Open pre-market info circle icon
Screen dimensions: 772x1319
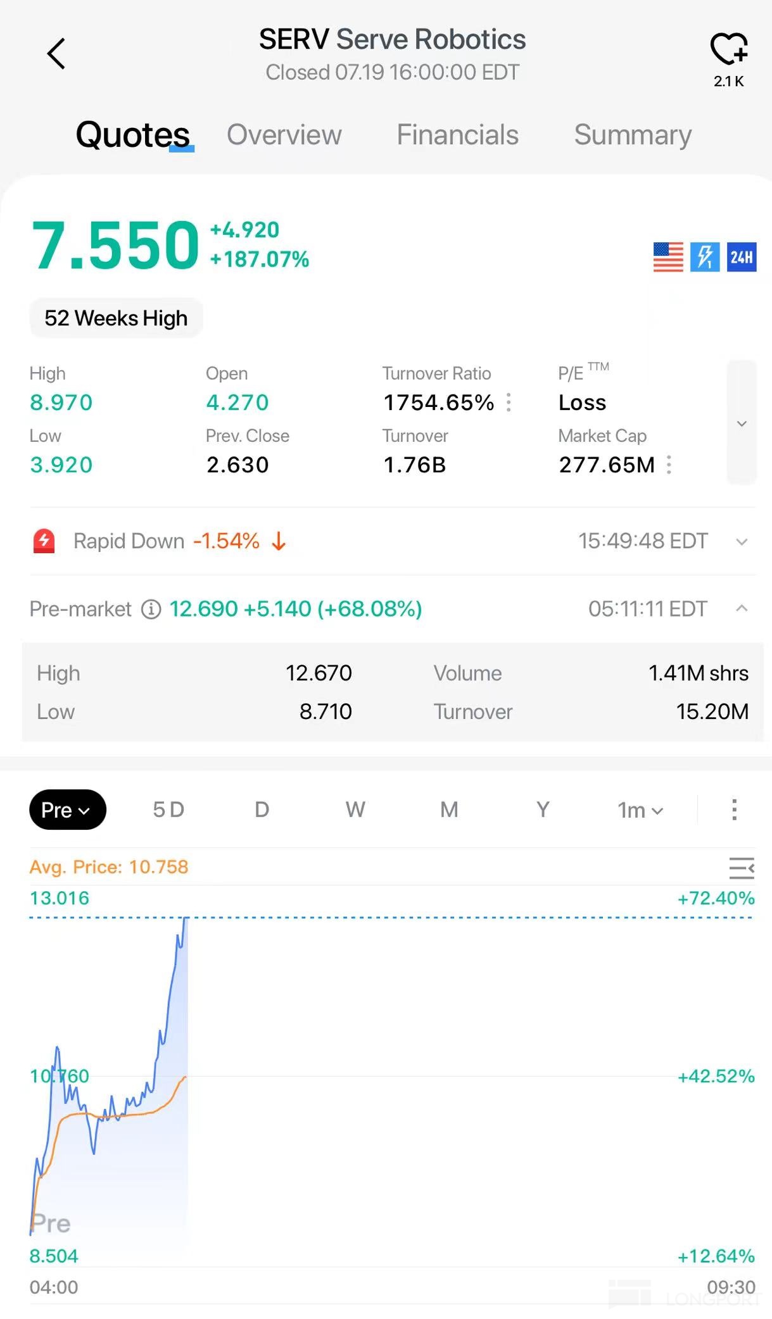151,609
